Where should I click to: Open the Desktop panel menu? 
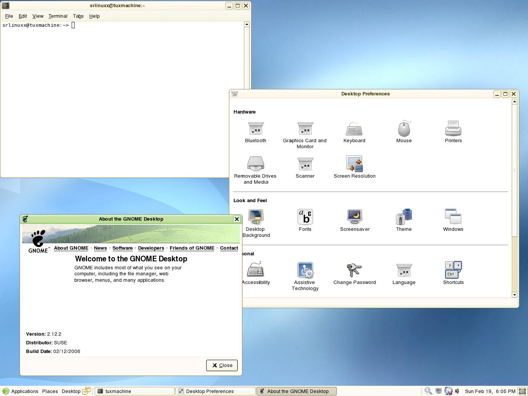pyautogui.click(x=71, y=391)
